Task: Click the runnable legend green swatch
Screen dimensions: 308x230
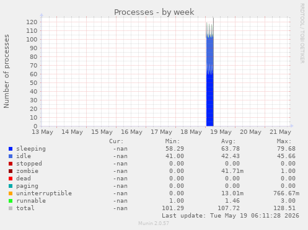Action: pyautogui.click(x=11, y=201)
